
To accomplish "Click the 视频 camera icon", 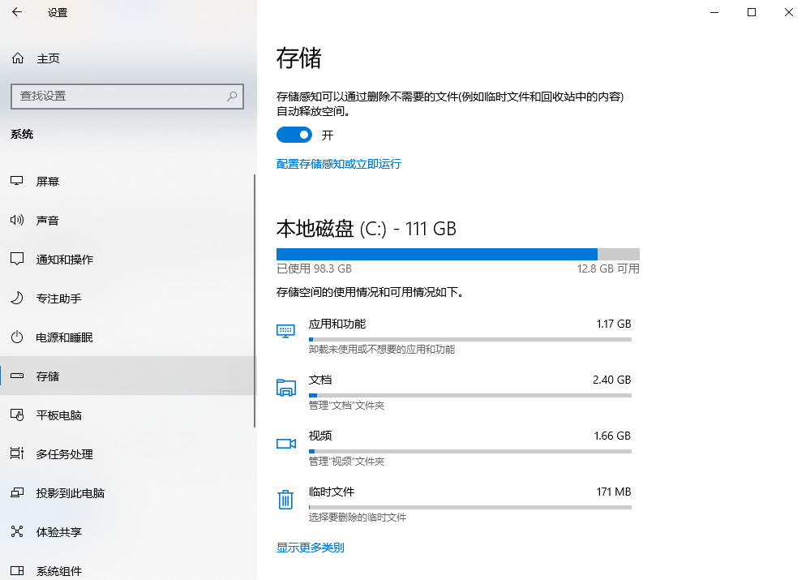I will 285,443.
